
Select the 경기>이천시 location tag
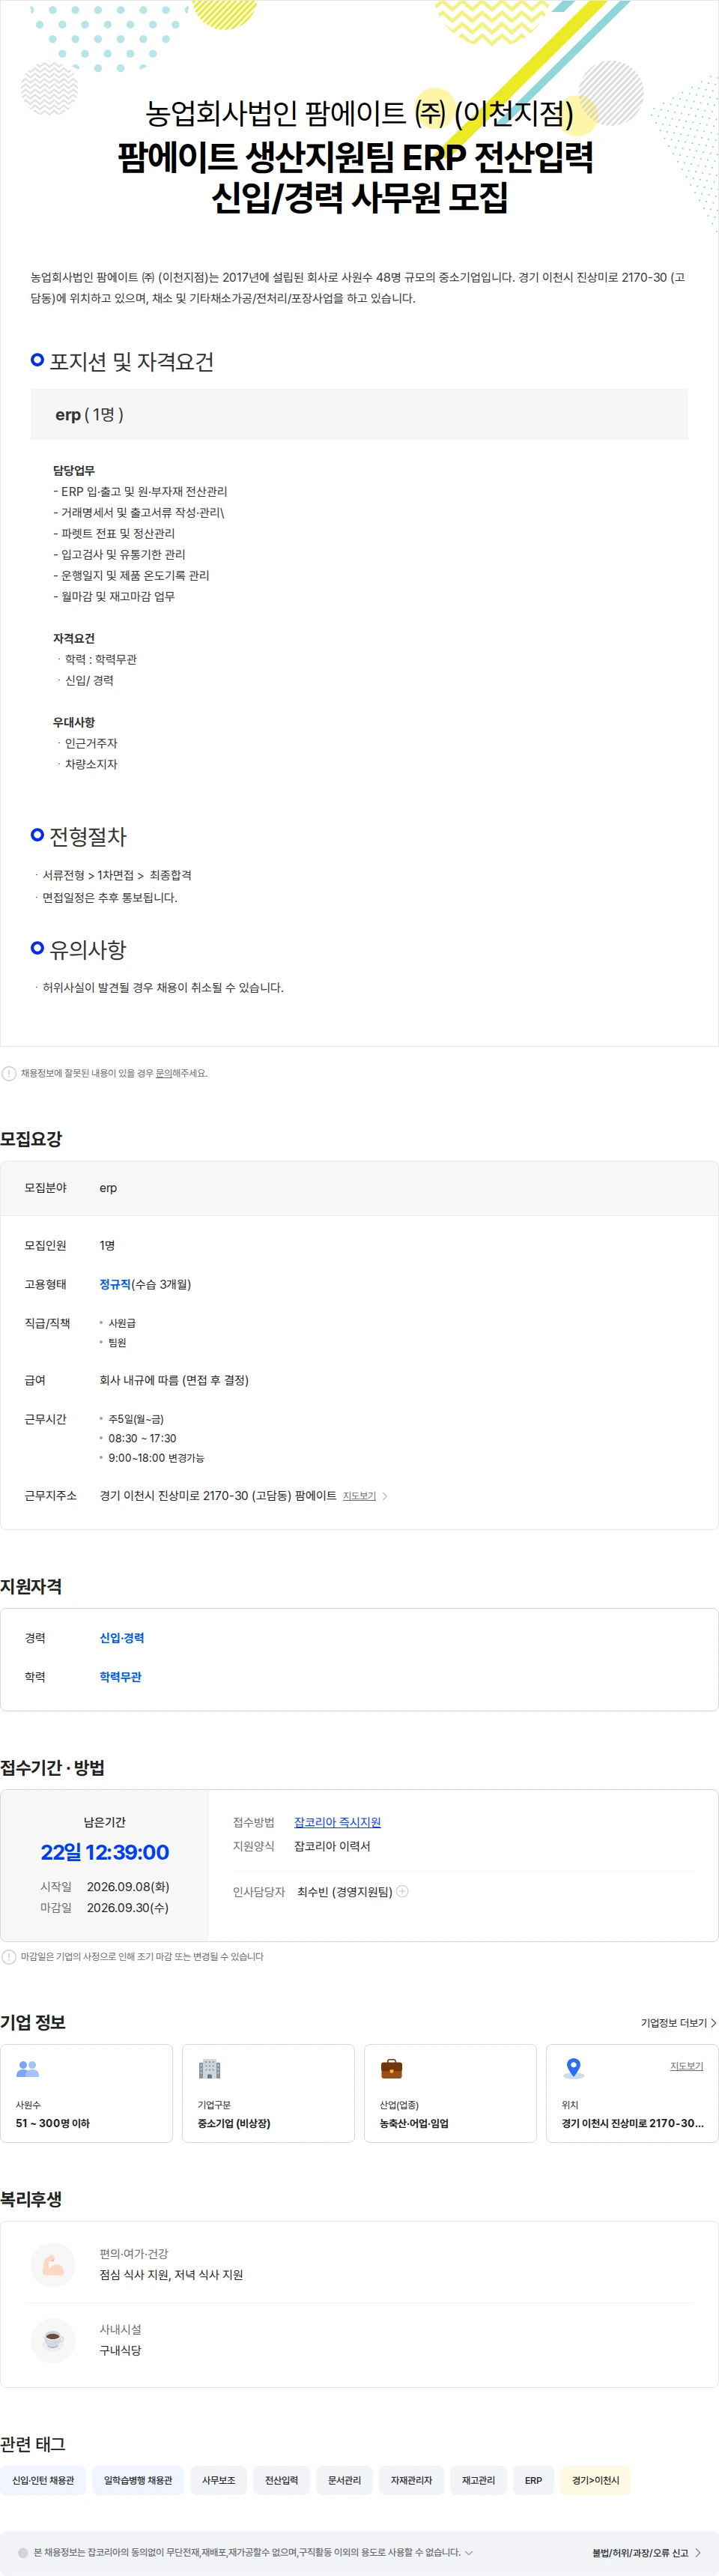point(595,2480)
